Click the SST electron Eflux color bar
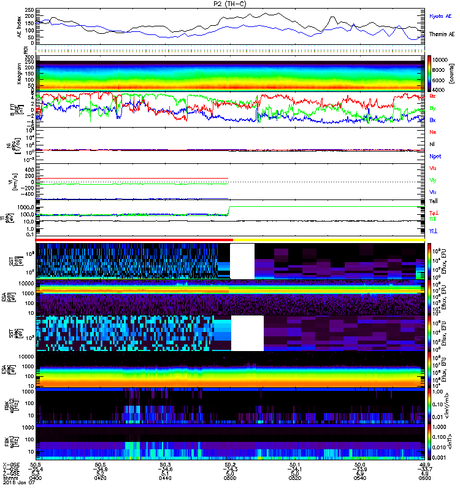 click(x=429, y=333)
